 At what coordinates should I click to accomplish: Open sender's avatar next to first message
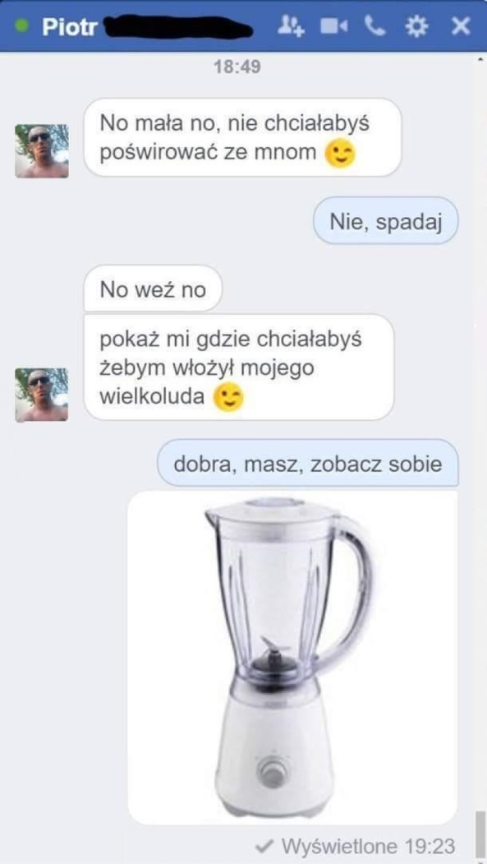[42, 151]
